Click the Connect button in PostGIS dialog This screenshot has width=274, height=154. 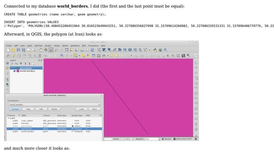click(15, 109)
